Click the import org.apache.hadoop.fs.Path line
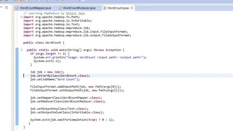Screen dimensions: 233x131 click(51, 17)
